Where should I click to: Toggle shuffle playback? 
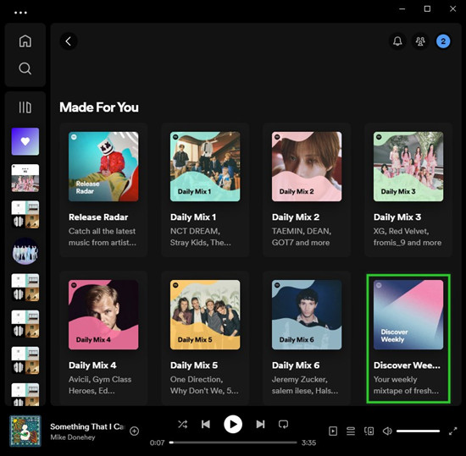tap(182, 424)
